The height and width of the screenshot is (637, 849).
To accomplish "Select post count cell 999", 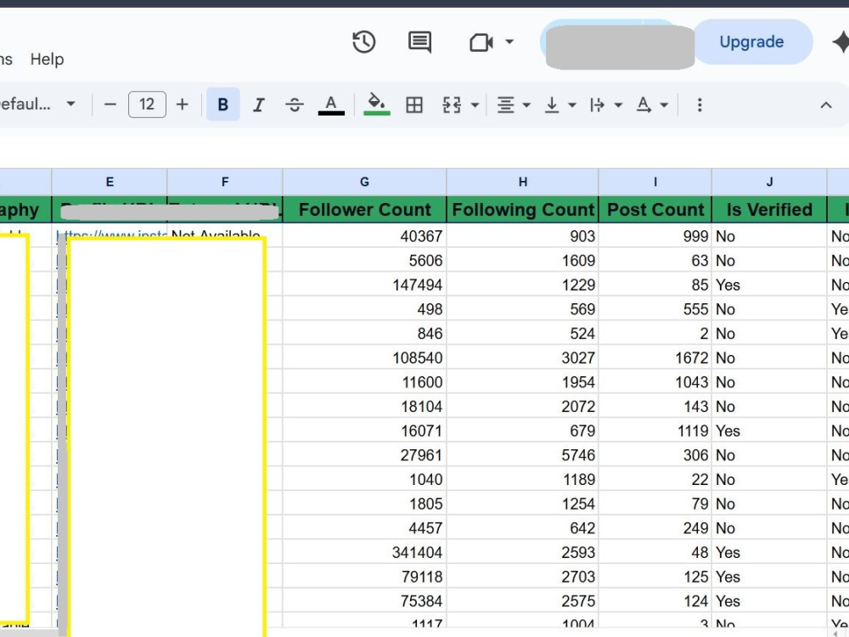I will (x=655, y=236).
